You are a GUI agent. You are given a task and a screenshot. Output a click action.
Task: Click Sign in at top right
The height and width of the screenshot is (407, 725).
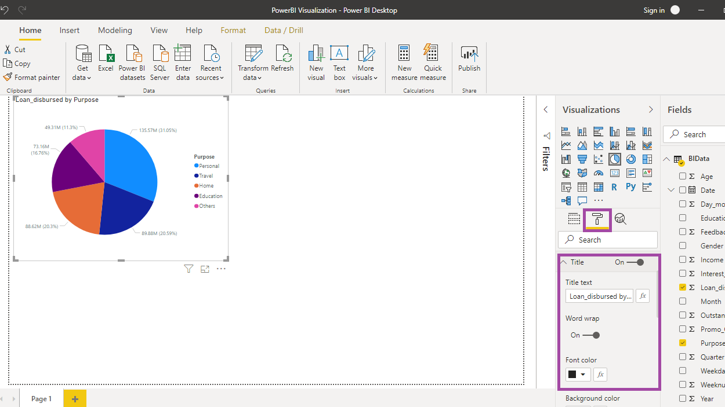click(654, 10)
